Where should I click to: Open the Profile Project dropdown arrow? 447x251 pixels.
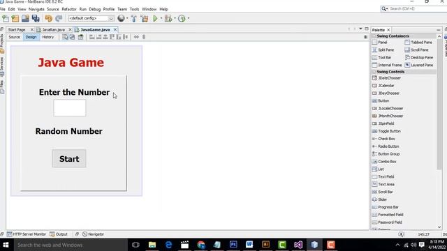click(189, 19)
